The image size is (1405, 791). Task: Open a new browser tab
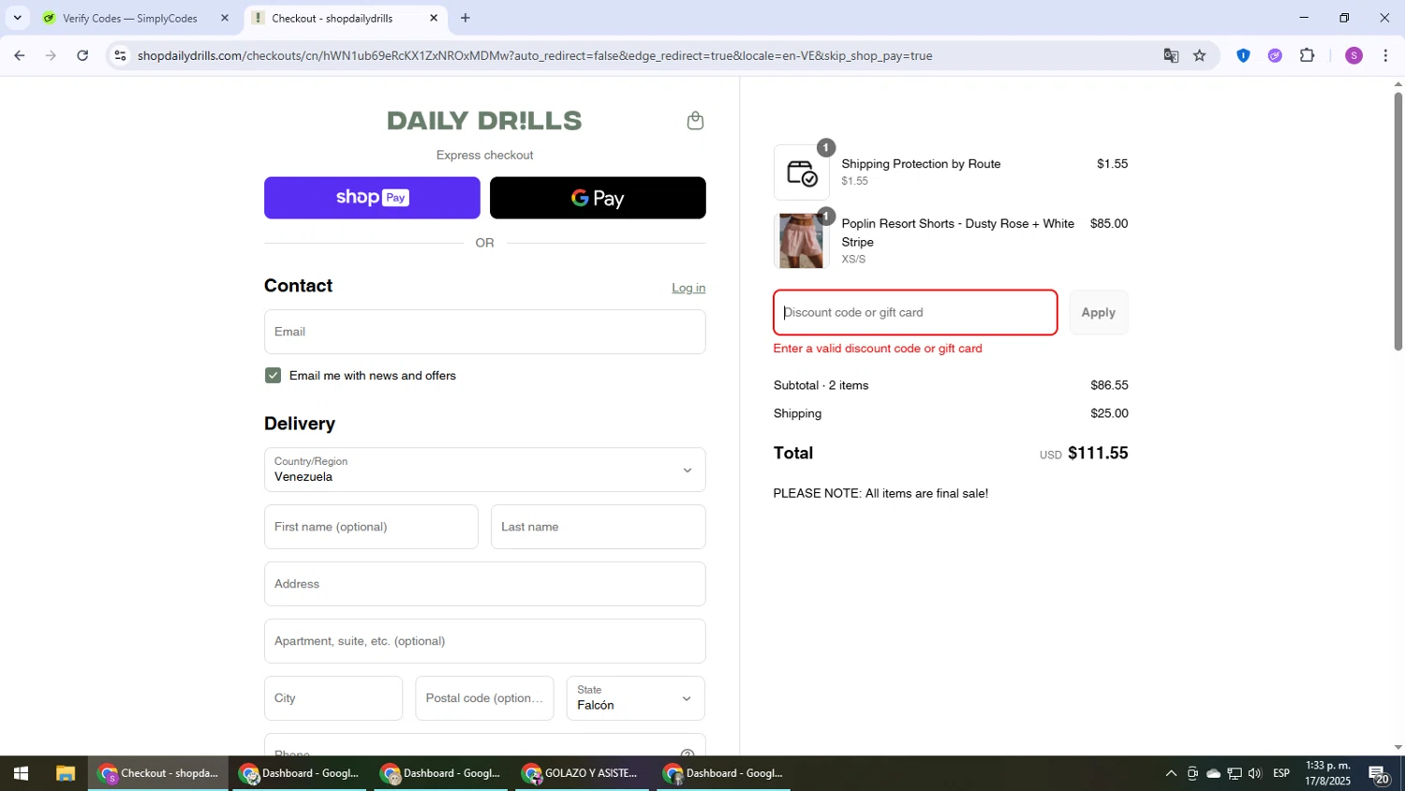tap(466, 18)
